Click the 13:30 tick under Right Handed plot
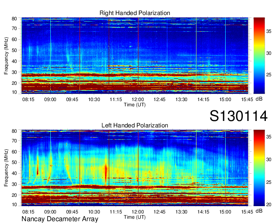 [181, 99]
